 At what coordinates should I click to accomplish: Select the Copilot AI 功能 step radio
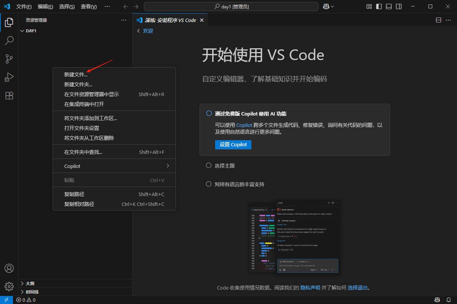(x=209, y=113)
